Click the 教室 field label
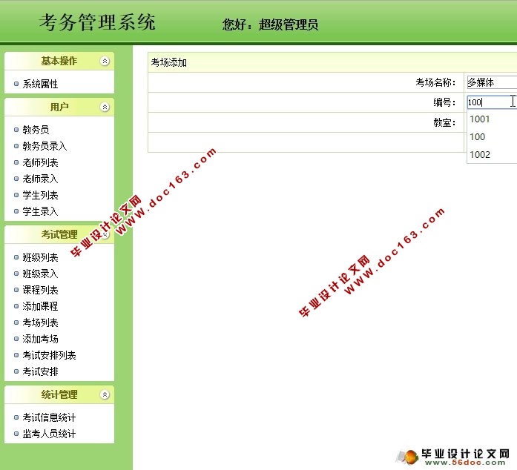This screenshot has height=470, width=517. (x=444, y=122)
